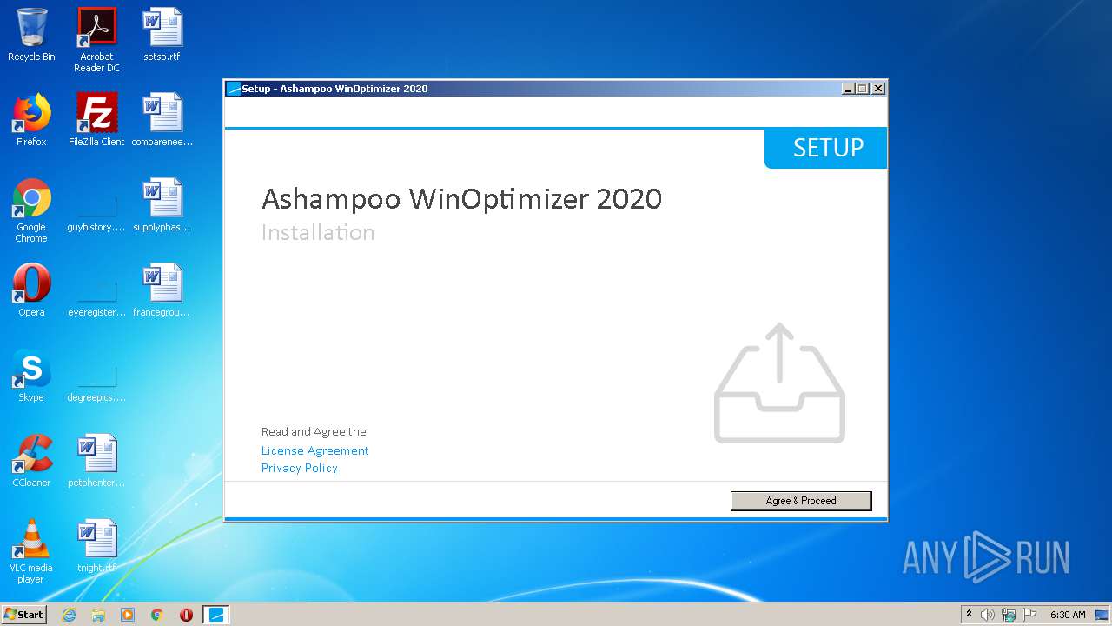Select the Firefox desktop shortcut
Image resolution: width=1112 pixels, height=626 pixels.
point(31,120)
